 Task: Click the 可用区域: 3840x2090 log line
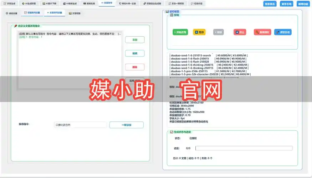[x=181, y=106]
